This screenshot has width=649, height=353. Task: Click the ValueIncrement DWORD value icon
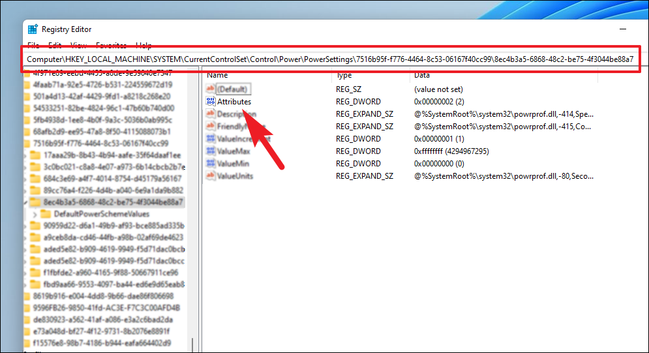(210, 138)
